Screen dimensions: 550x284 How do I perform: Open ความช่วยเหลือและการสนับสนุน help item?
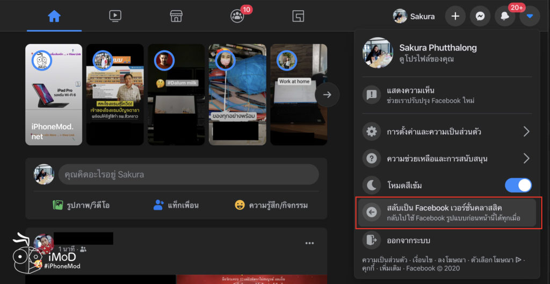[x=447, y=159]
